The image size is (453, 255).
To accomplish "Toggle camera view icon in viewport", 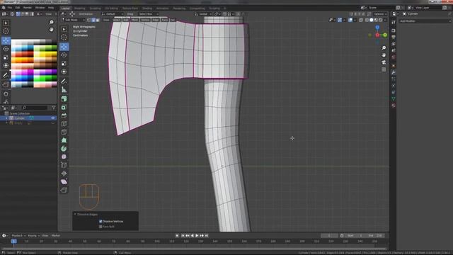I will [x=384, y=62].
